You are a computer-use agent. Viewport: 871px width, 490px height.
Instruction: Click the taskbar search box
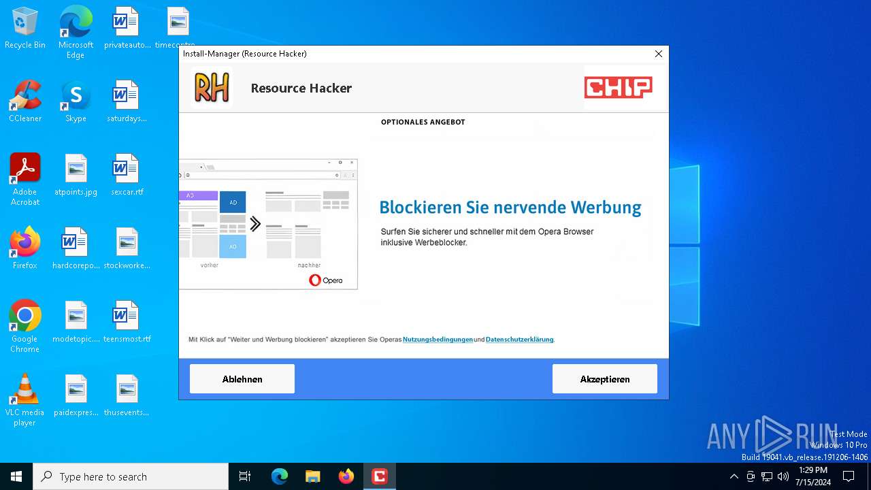[x=131, y=476]
